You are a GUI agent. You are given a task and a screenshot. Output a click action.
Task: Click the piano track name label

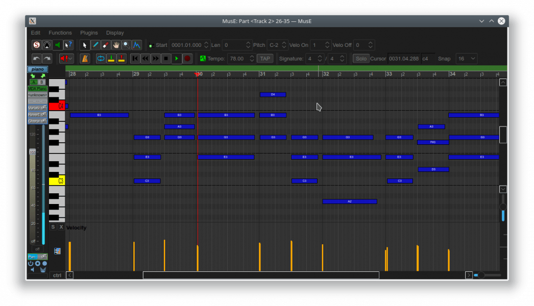[37, 69]
